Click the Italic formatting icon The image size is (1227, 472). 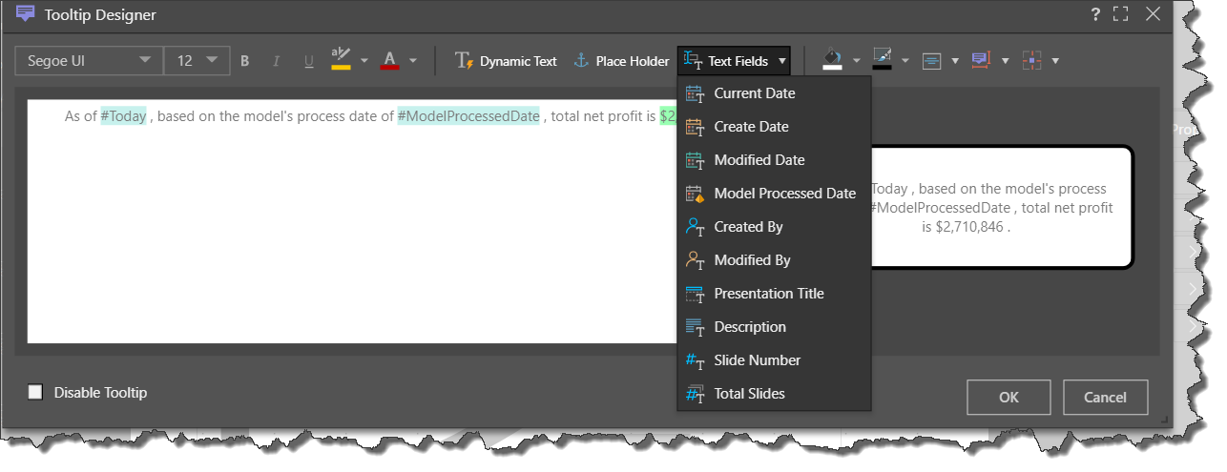pyautogui.click(x=277, y=61)
